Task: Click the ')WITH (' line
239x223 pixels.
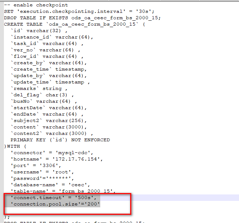Action: (15, 146)
